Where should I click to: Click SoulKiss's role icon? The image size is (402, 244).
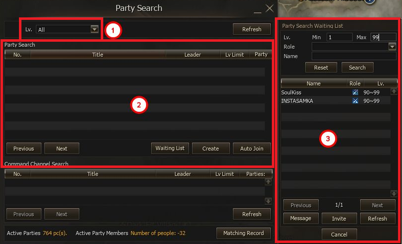(355, 92)
